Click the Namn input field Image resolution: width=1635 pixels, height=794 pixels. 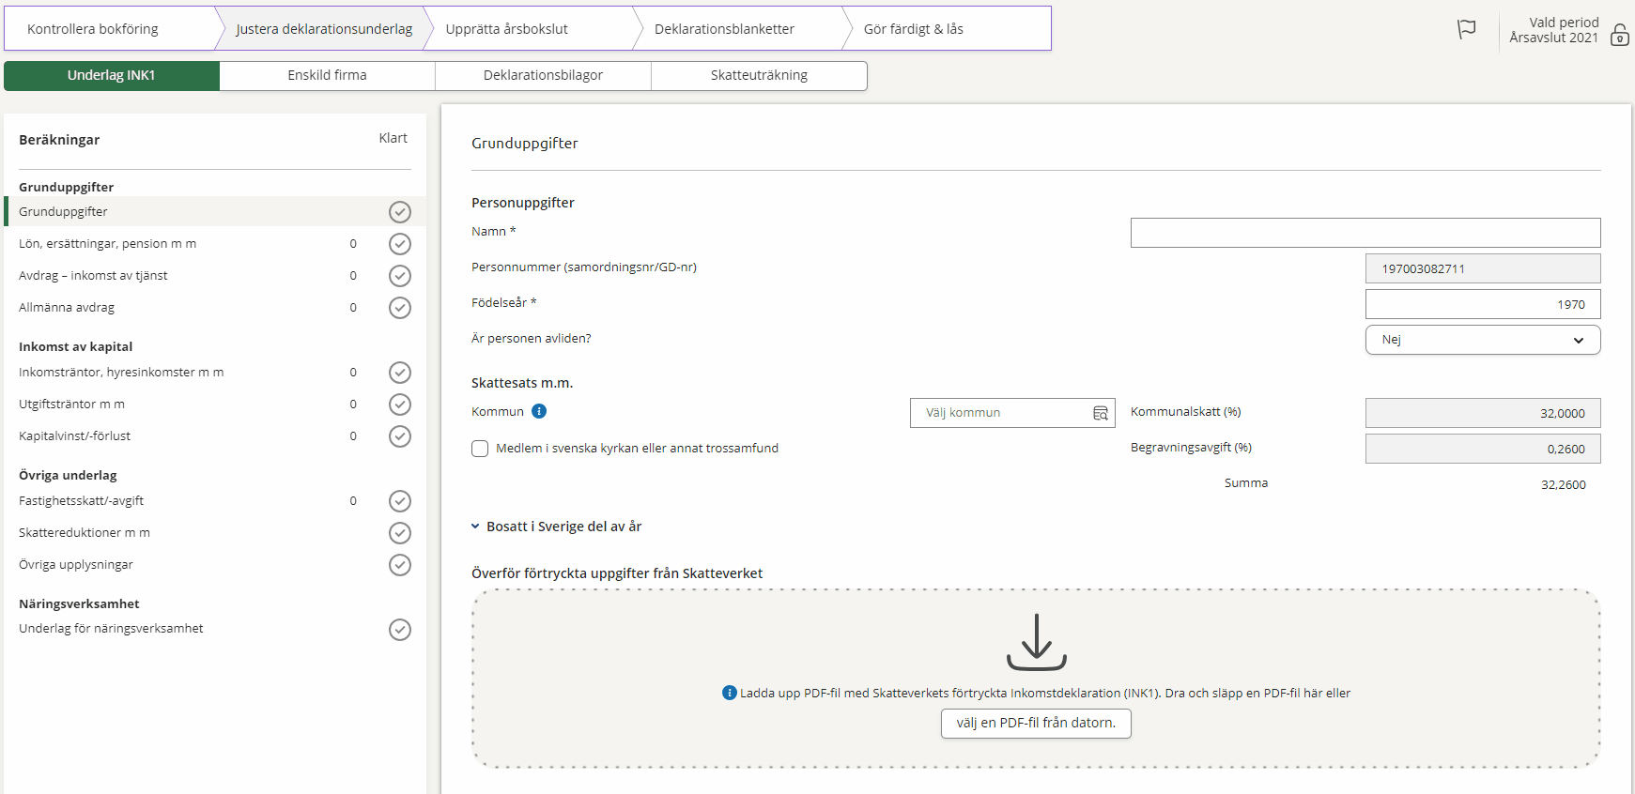(x=1365, y=233)
